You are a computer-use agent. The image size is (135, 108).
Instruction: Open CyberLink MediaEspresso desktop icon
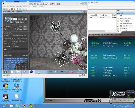click(6, 98)
